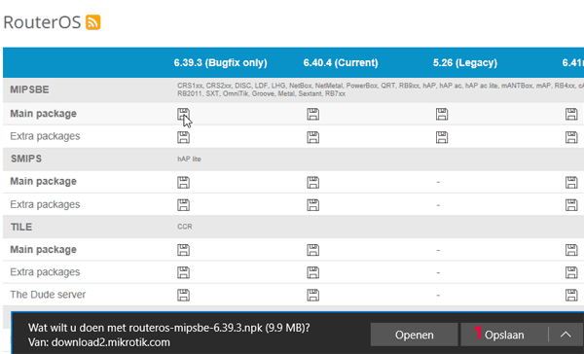The image size is (584, 354).
Task: Click the MIPSBE section label
Action: tap(29, 90)
